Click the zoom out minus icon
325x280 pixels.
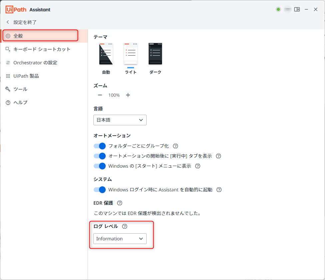click(x=100, y=95)
